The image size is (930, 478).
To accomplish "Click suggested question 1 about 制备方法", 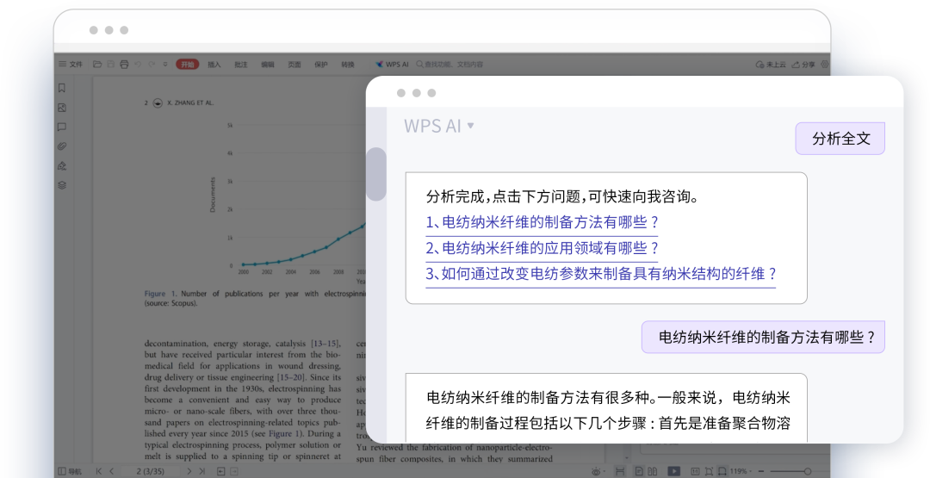I will pyautogui.click(x=542, y=222).
